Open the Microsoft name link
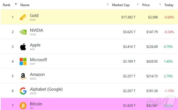Image resolution: width=178 pixels, height=110 pixels. coord(38,60)
